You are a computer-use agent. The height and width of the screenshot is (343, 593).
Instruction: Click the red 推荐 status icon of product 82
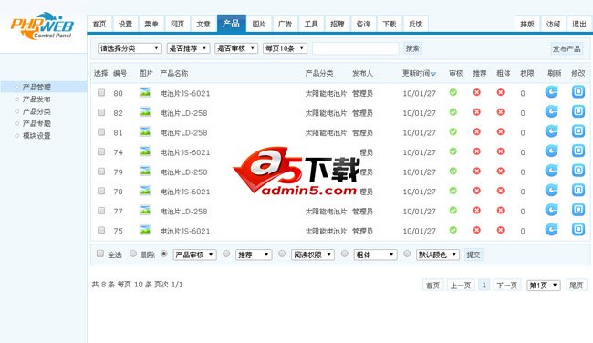point(477,112)
